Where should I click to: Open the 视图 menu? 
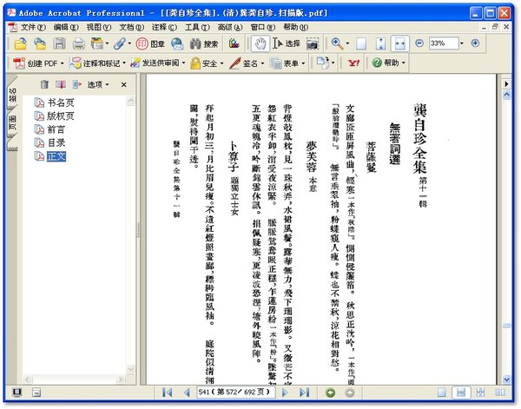click(99, 27)
